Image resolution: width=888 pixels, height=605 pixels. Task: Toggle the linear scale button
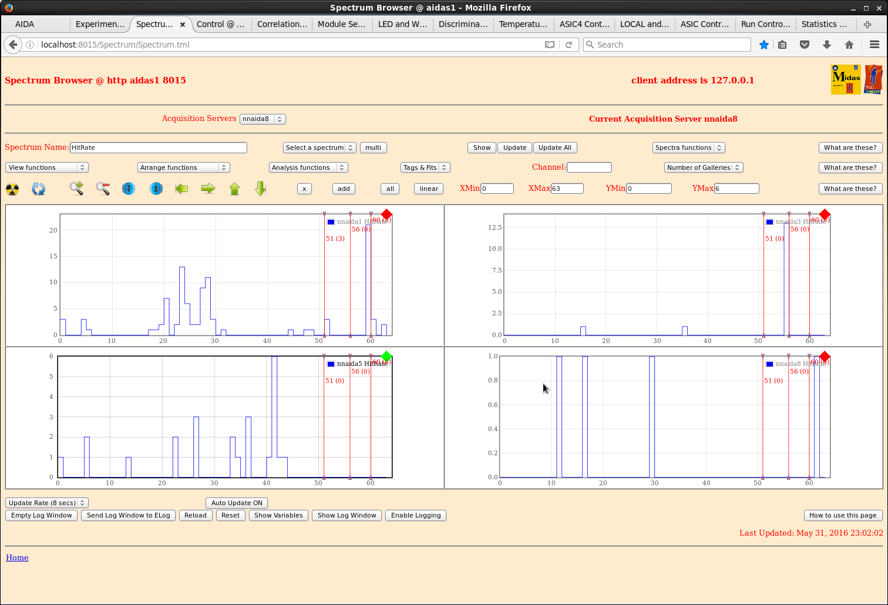pyautogui.click(x=429, y=189)
